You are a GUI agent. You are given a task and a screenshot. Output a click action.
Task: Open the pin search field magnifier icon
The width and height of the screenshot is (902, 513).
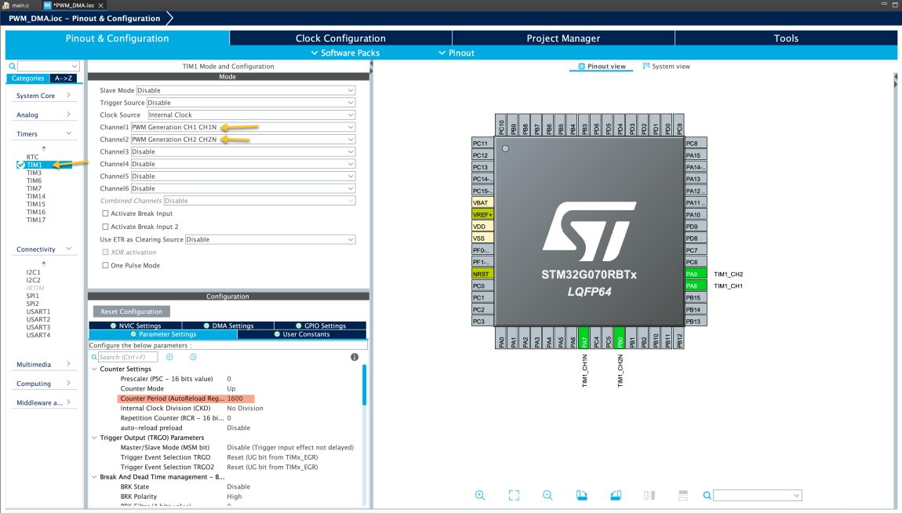point(705,495)
